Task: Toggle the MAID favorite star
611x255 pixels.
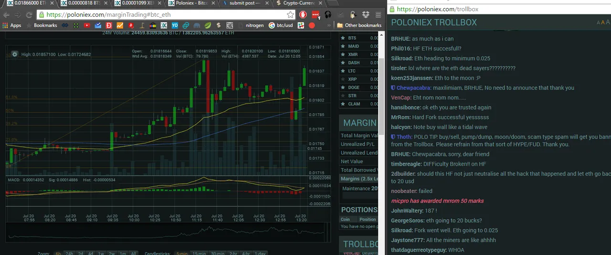Action: (x=343, y=46)
